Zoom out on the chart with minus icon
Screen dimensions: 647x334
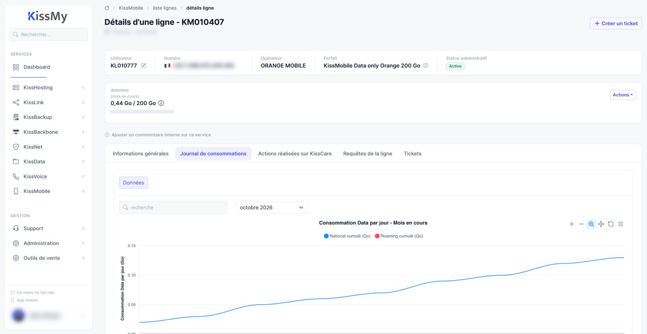point(581,224)
